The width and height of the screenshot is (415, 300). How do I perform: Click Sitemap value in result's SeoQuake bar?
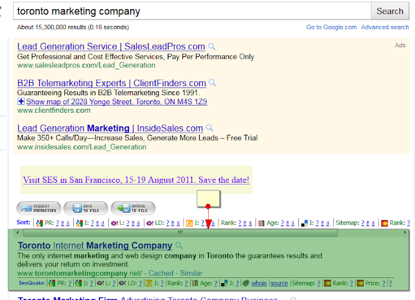point(318,283)
